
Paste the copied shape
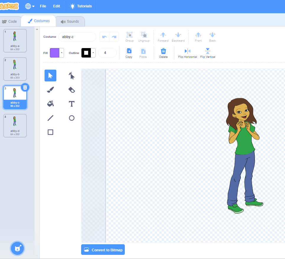(x=143, y=53)
